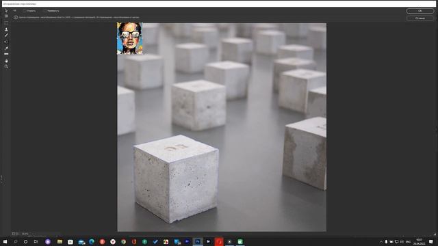Open the Windows Start menu
This screenshot has height=246, width=438.
5,241
